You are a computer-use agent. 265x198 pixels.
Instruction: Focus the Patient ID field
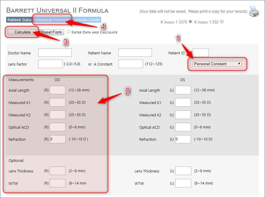(x=201, y=53)
